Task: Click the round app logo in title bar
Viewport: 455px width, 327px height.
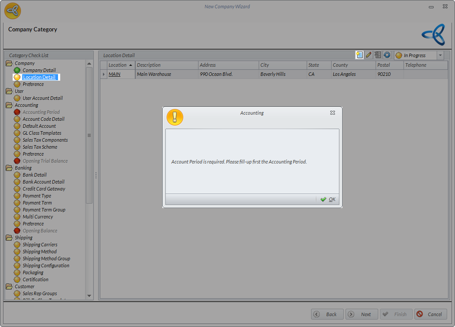Action: (13, 11)
